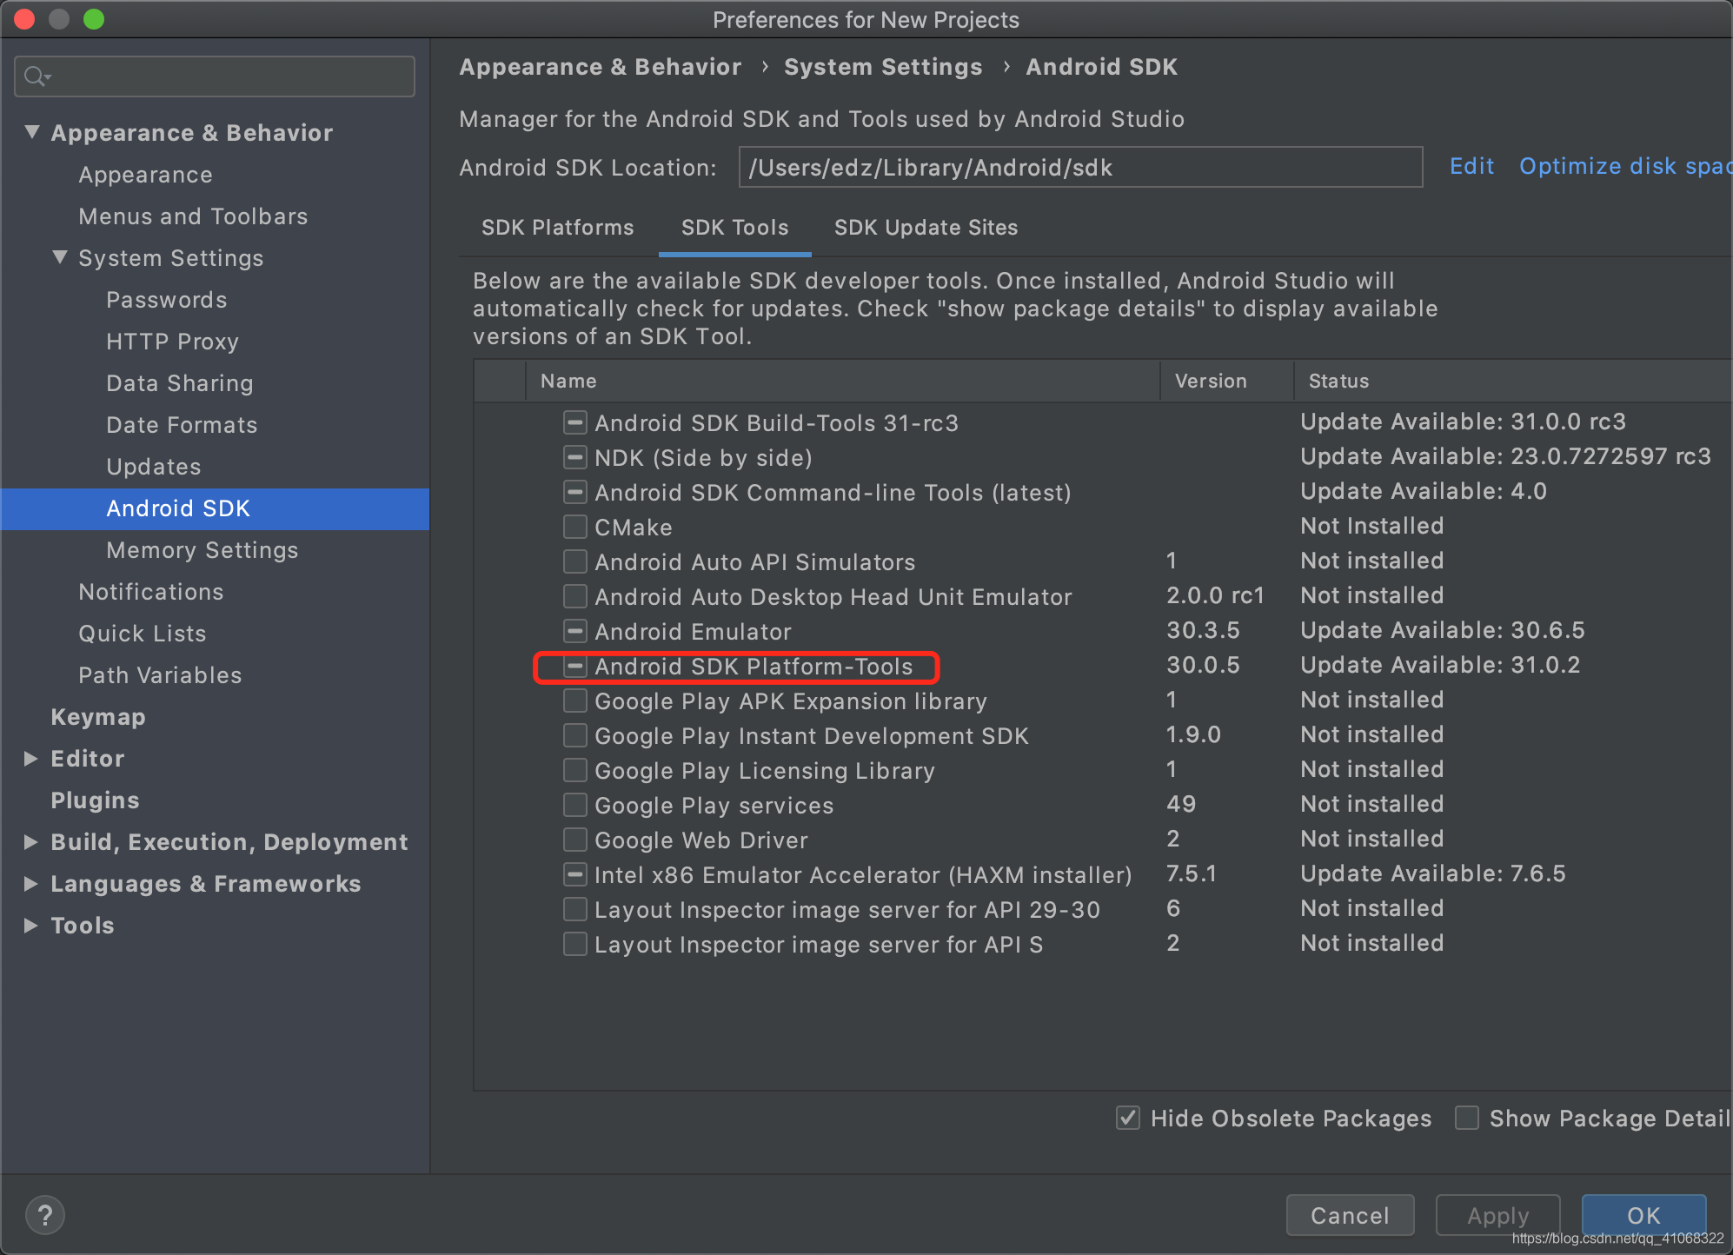The image size is (1733, 1255).
Task: Toggle Android SDK Command-line Tools checkbox
Action: tap(574, 493)
